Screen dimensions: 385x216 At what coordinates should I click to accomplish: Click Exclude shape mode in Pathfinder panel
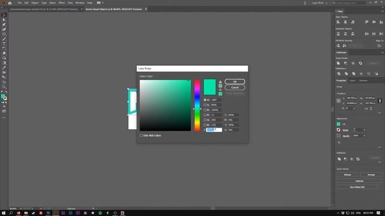point(360,64)
